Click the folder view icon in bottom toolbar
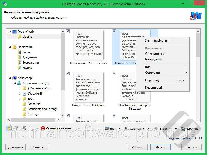This screenshot has width=207, height=155. pyautogui.click(x=9, y=128)
